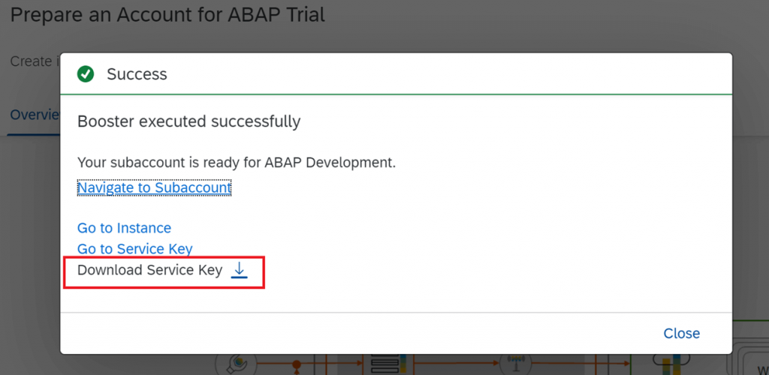The width and height of the screenshot is (769, 375).
Task: Click the page title "Prepare an Account for ABAP Trial"
Action: [167, 15]
